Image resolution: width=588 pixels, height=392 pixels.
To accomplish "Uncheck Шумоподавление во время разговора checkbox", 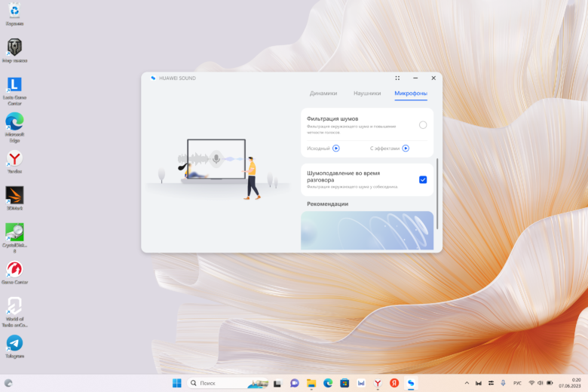I will (423, 179).
